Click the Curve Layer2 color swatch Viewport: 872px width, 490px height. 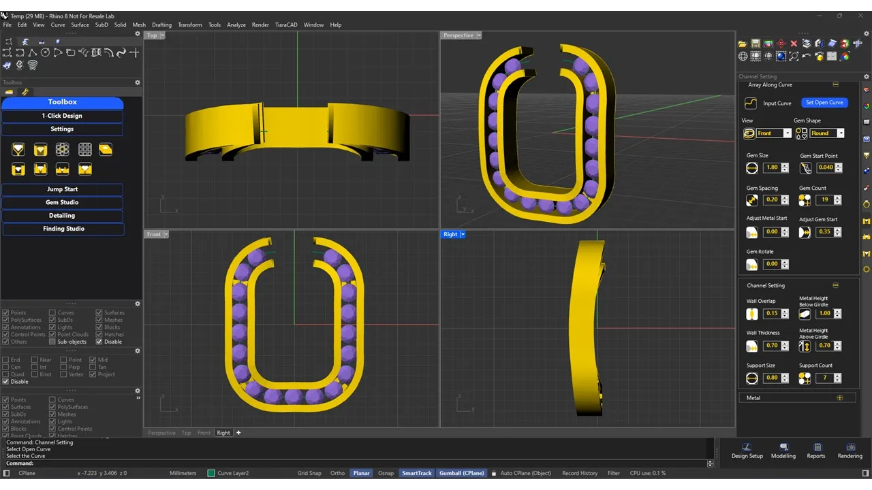[x=211, y=473]
